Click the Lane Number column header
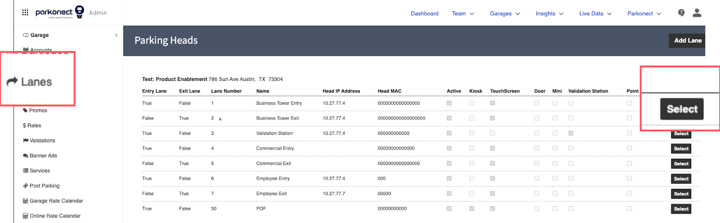The width and height of the screenshot is (720, 223). [x=226, y=91]
